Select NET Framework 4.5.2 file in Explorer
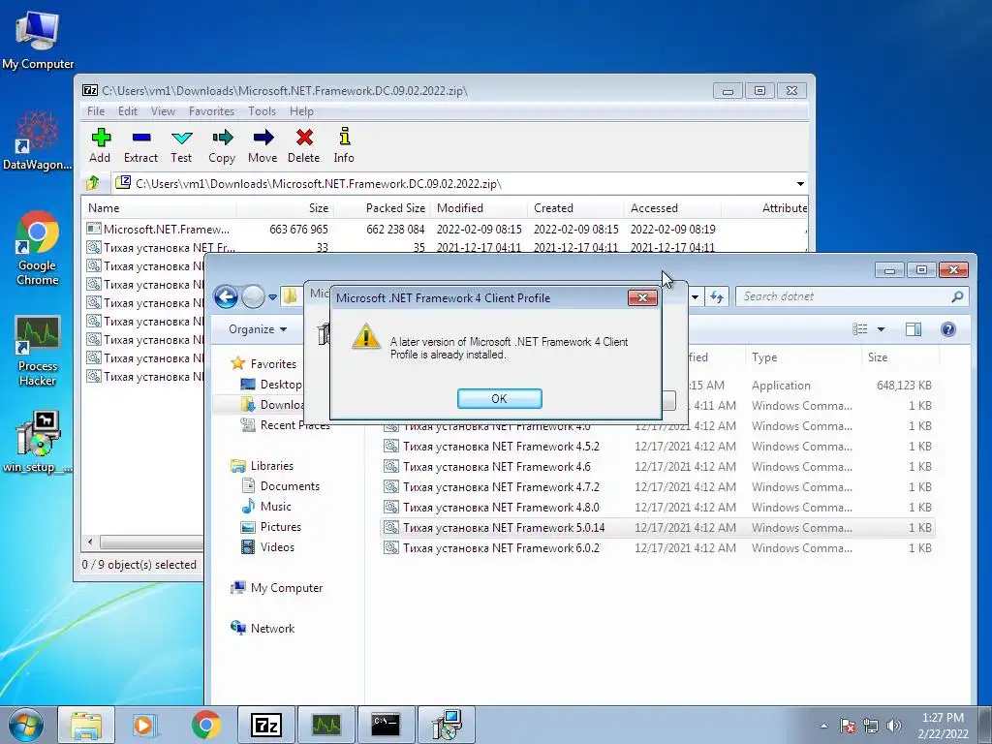The height and width of the screenshot is (744, 992). click(658, 446)
